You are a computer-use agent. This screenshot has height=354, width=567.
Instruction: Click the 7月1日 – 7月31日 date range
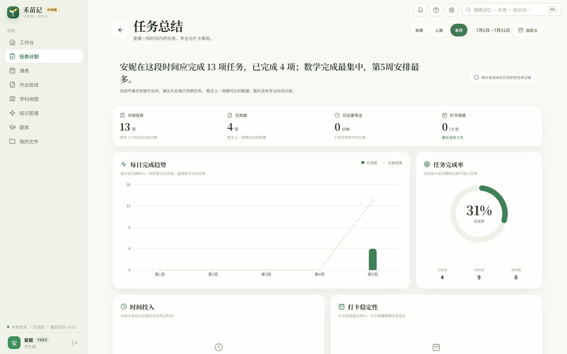(x=493, y=30)
